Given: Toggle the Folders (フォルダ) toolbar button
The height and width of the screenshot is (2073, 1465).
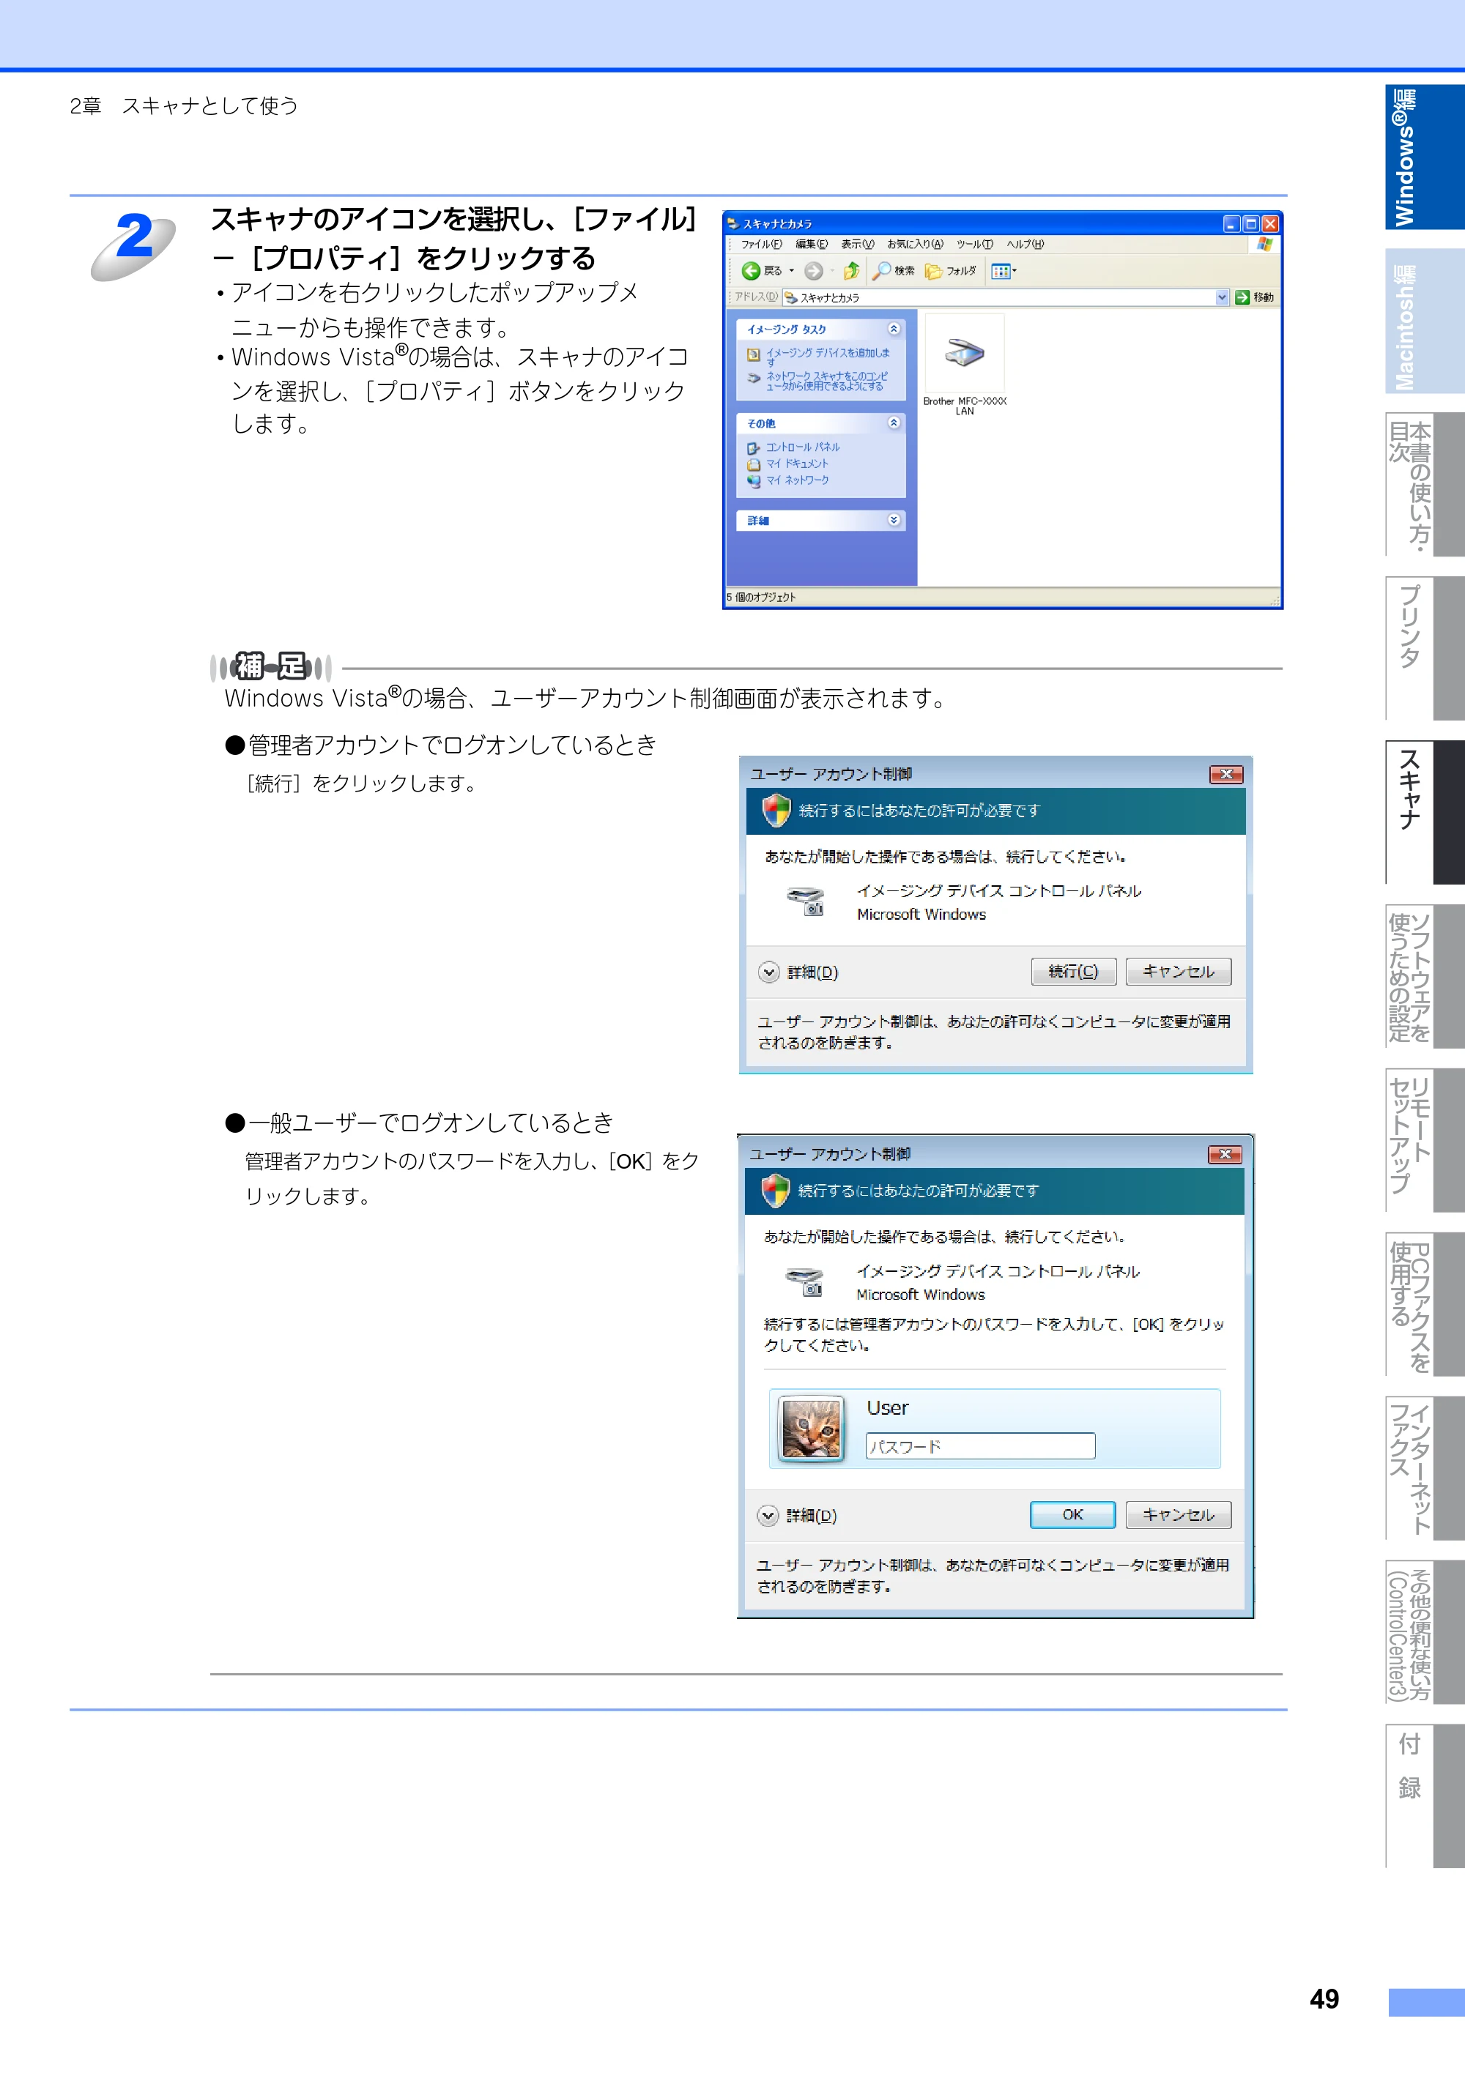Looking at the screenshot, I should [x=950, y=271].
